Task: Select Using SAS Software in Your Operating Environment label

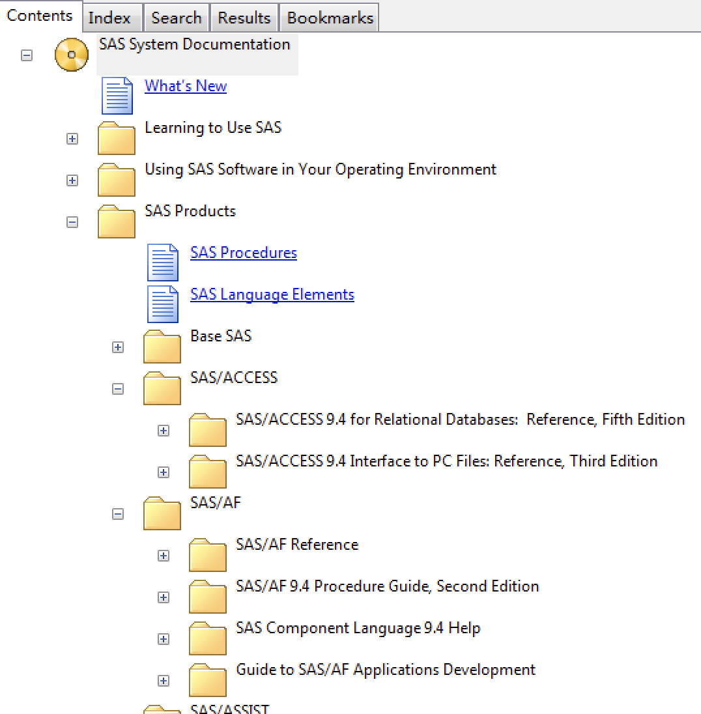Action: point(321,169)
